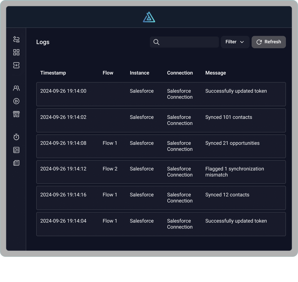Click the Instance column header
The height and width of the screenshot is (282, 298).
(139, 73)
